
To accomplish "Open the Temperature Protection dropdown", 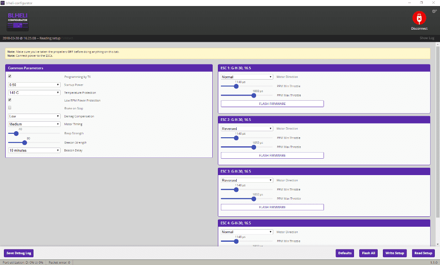I will [x=34, y=92].
